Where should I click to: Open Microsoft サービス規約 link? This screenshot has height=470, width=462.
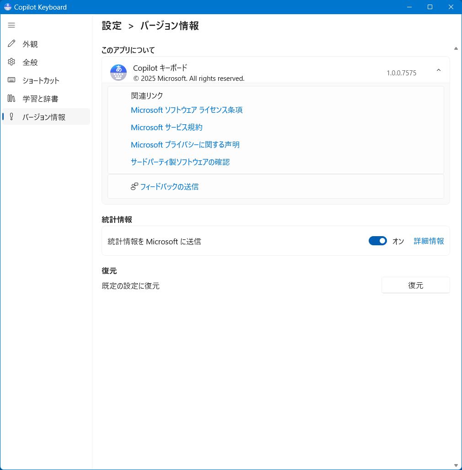[167, 127]
